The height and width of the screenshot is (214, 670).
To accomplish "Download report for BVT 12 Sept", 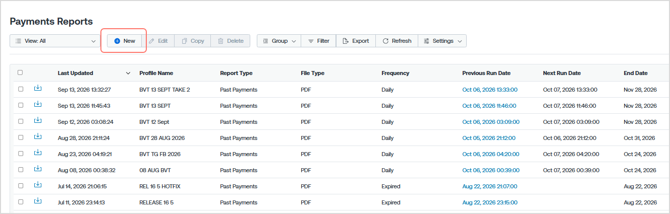I will [38, 121].
